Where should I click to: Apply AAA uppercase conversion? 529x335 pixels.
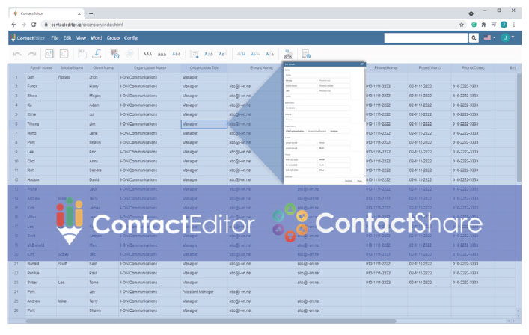(147, 54)
